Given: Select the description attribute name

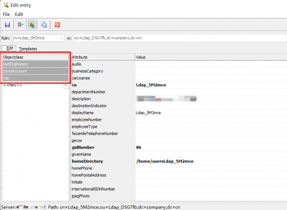Looking at the screenshot, I should pos(81,99).
